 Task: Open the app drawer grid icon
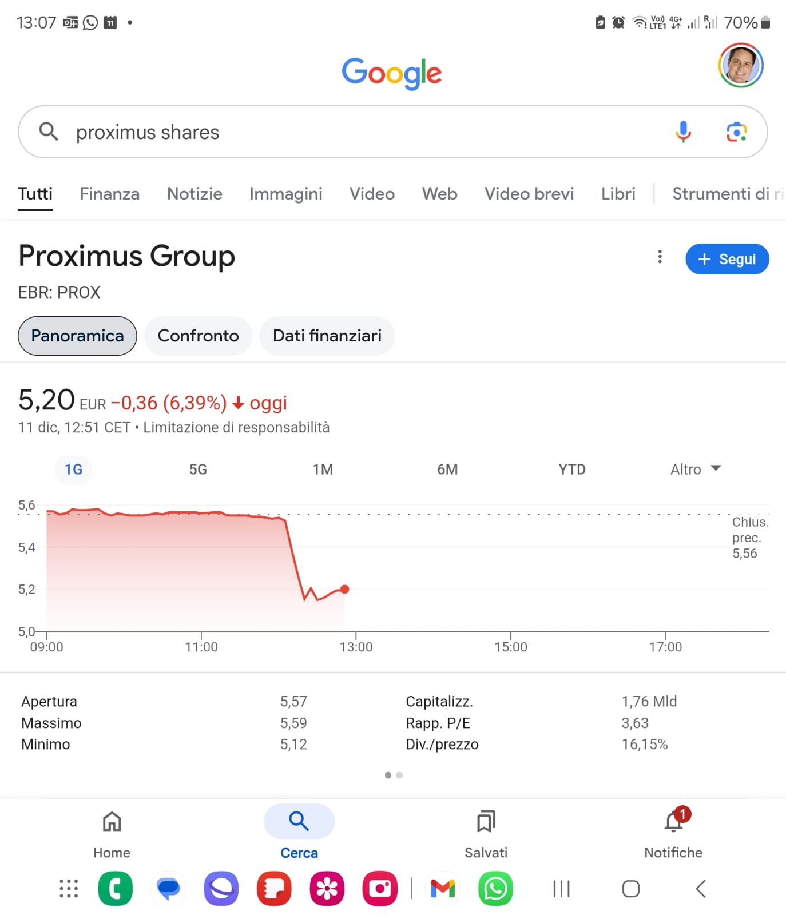click(x=69, y=889)
